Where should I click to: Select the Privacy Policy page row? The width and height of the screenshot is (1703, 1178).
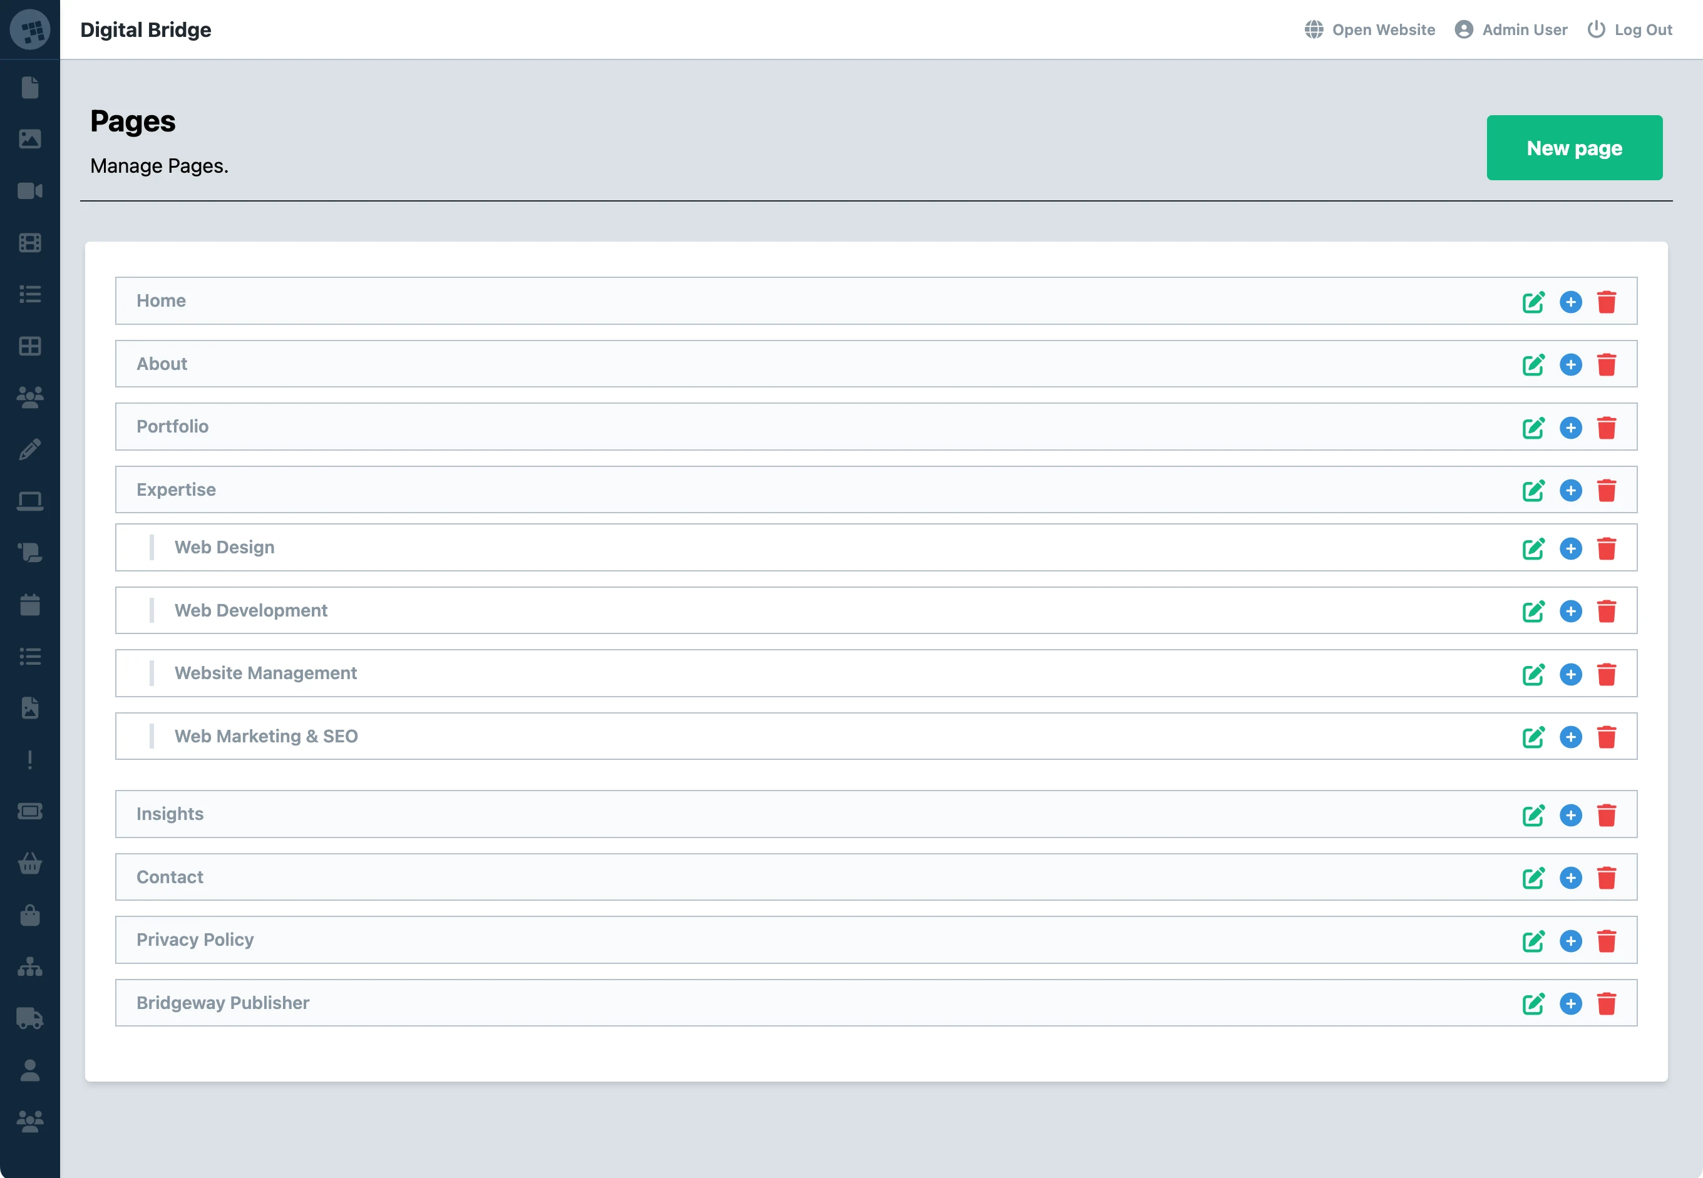(875, 940)
